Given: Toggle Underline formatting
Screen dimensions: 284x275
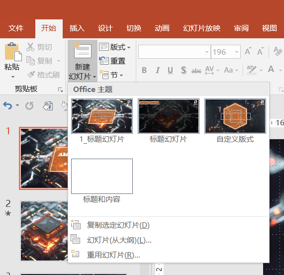Looking at the screenshot, I should point(170,71).
